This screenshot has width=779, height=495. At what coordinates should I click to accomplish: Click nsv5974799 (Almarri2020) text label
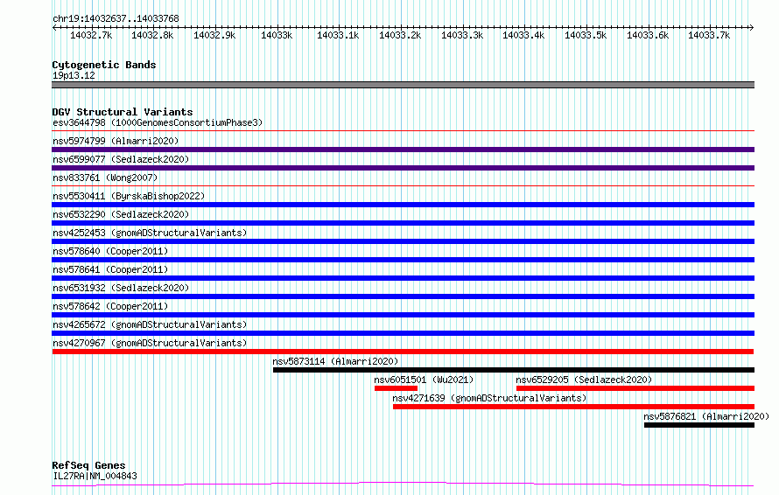116,141
